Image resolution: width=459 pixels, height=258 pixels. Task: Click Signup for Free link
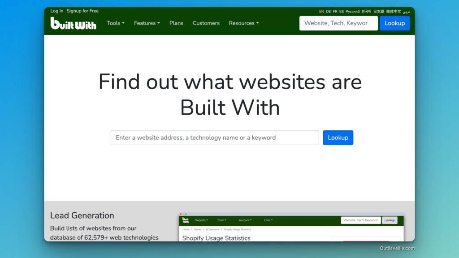tap(82, 11)
